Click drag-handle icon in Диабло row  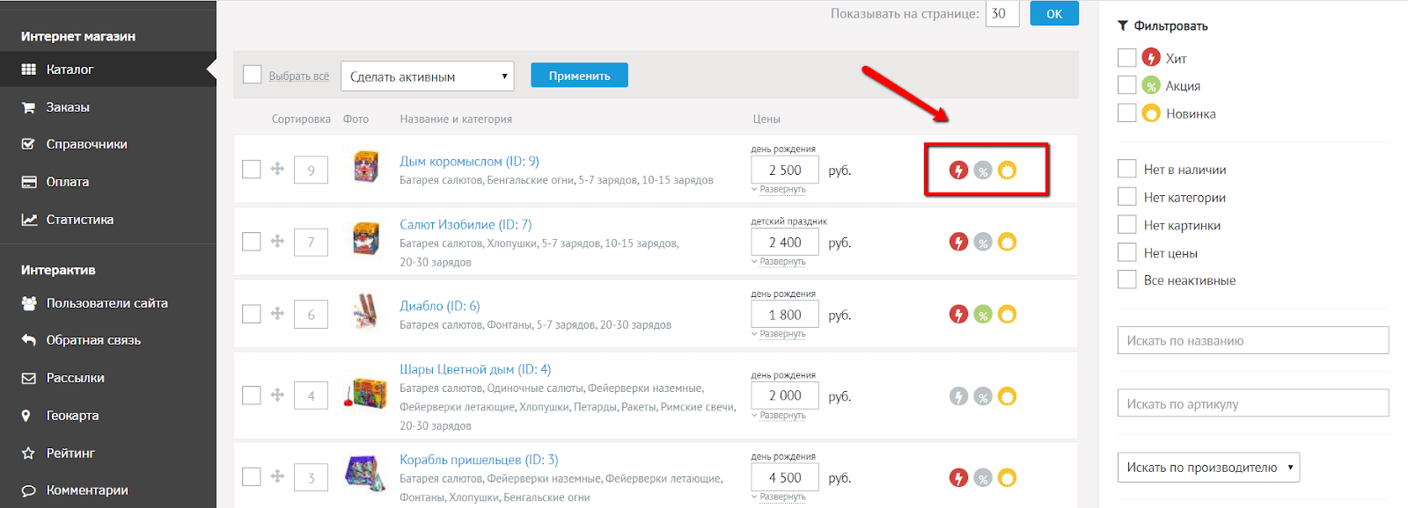277,314
